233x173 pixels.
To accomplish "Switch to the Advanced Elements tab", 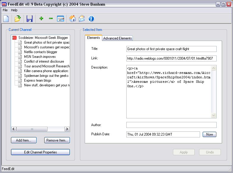I will [x=118, y=38].
